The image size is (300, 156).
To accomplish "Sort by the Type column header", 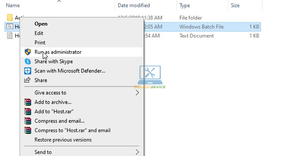I will point(185,6).
